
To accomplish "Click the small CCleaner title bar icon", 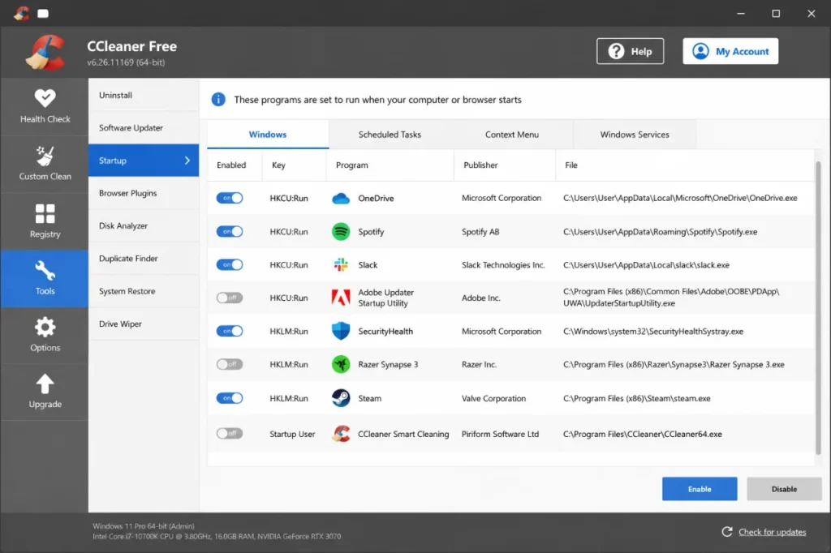I will click(21, 13).
